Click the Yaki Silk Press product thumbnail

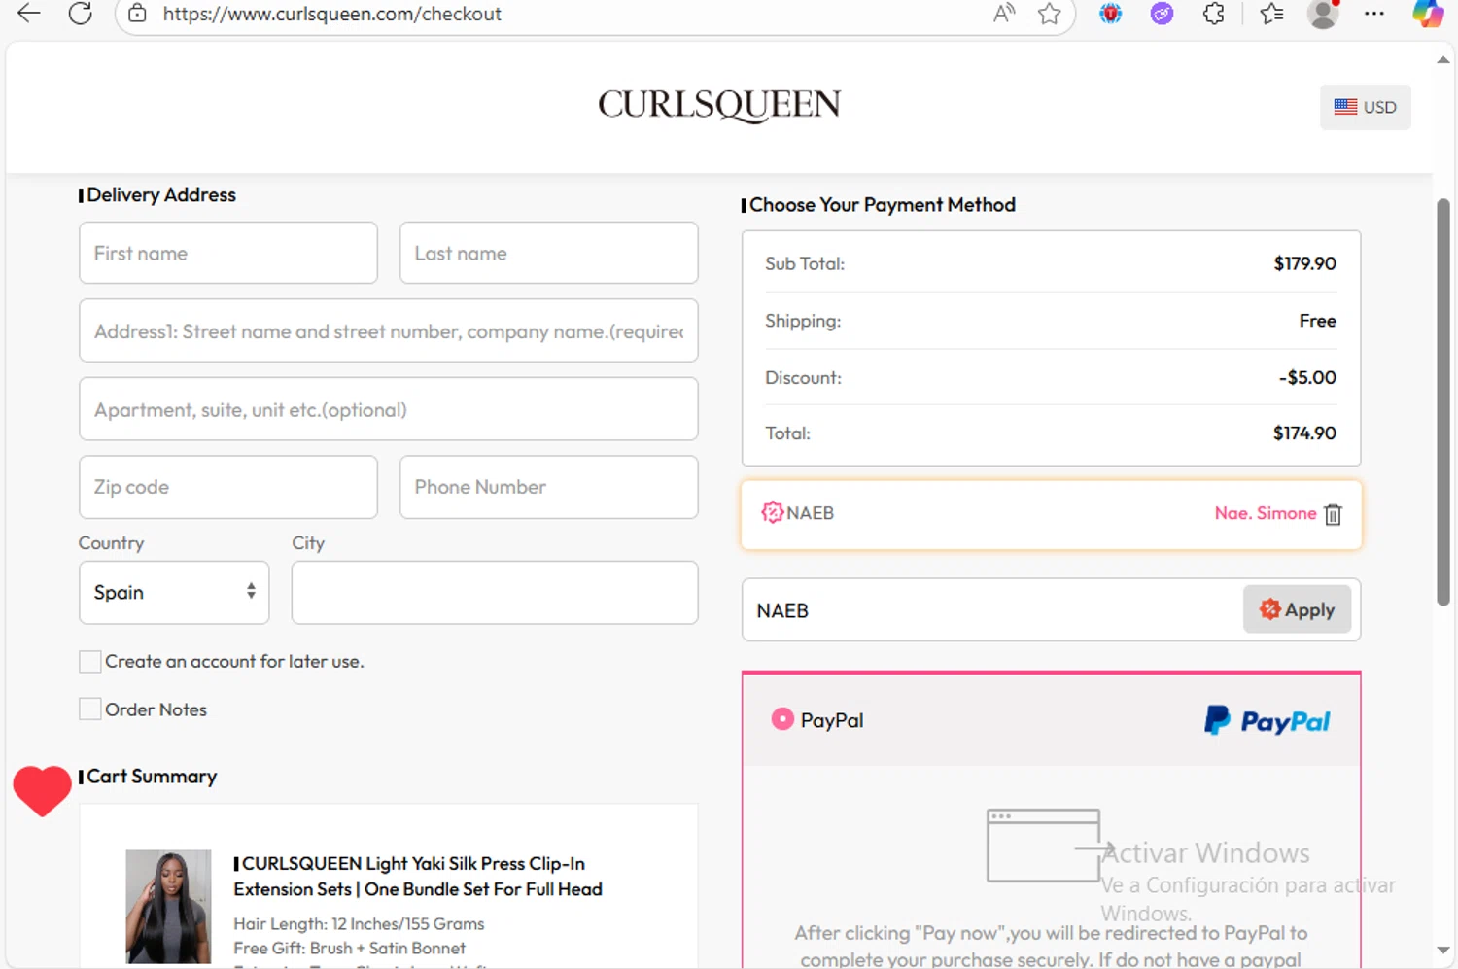click(x=168, y=907)
